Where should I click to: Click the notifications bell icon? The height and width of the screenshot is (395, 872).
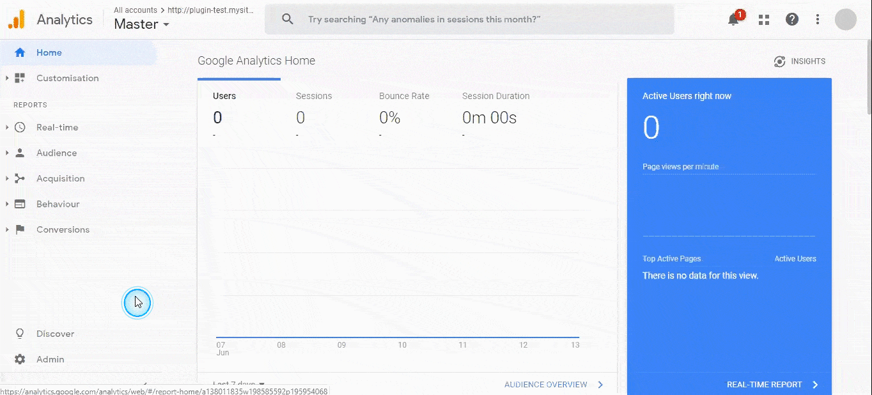[x=734, y=20]
